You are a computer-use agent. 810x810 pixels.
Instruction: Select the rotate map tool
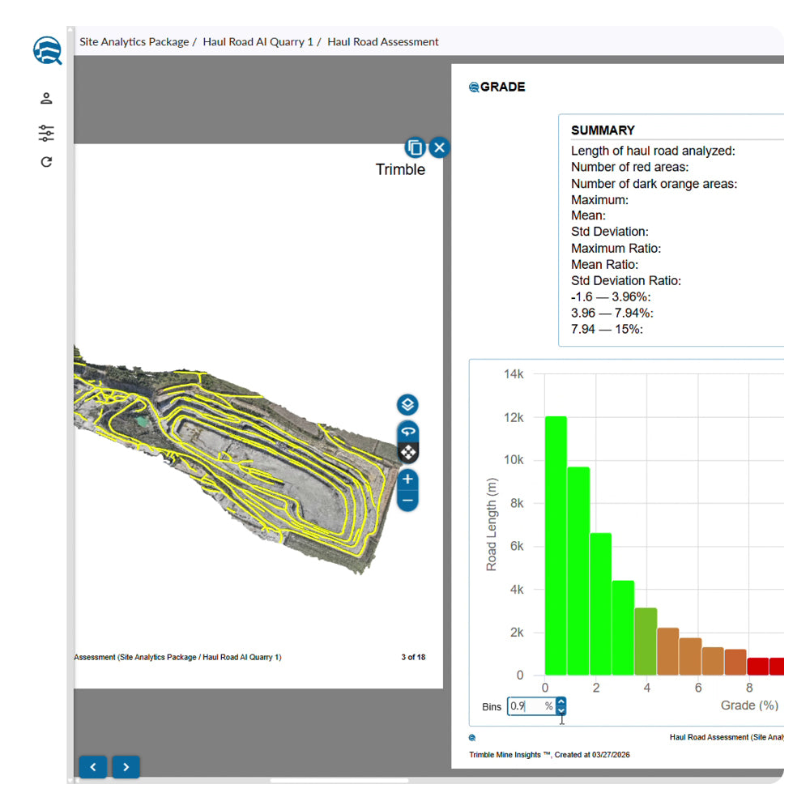click(407, 431)
